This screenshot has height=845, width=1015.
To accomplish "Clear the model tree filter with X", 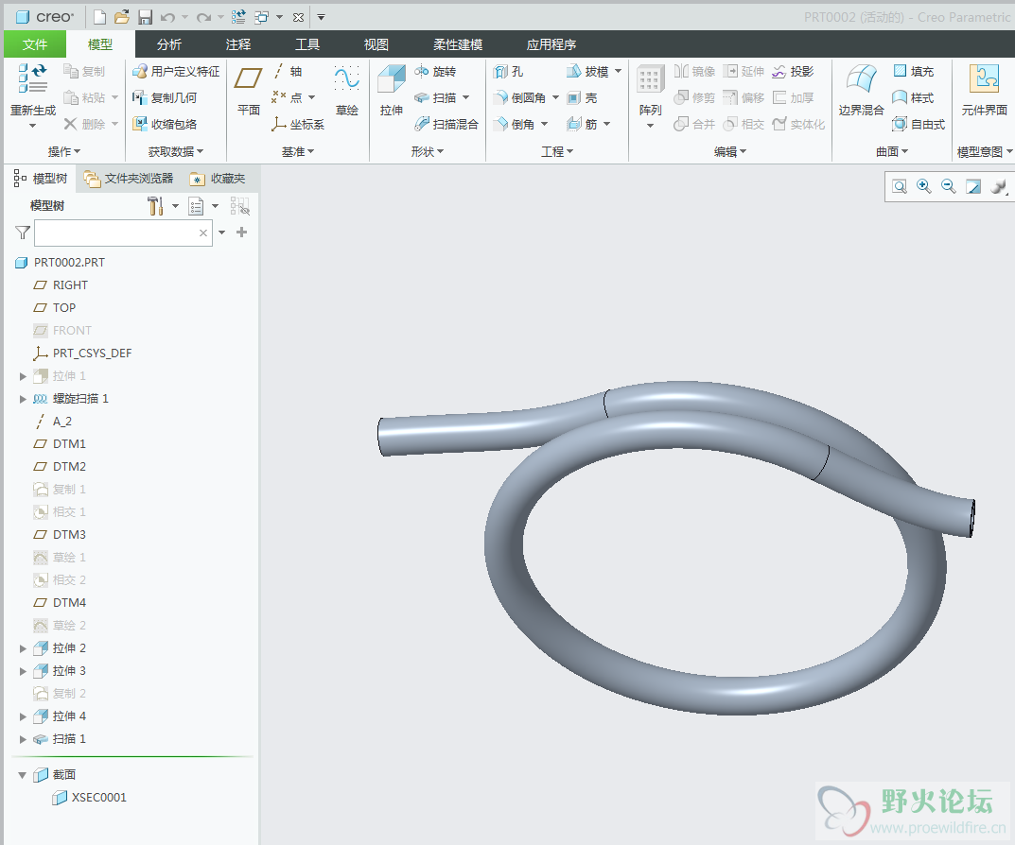I will pyautogui.click(x=203, y=233).
